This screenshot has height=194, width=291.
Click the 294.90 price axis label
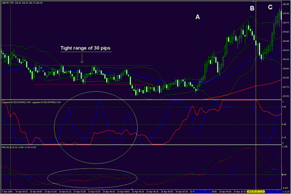point(285,13)
